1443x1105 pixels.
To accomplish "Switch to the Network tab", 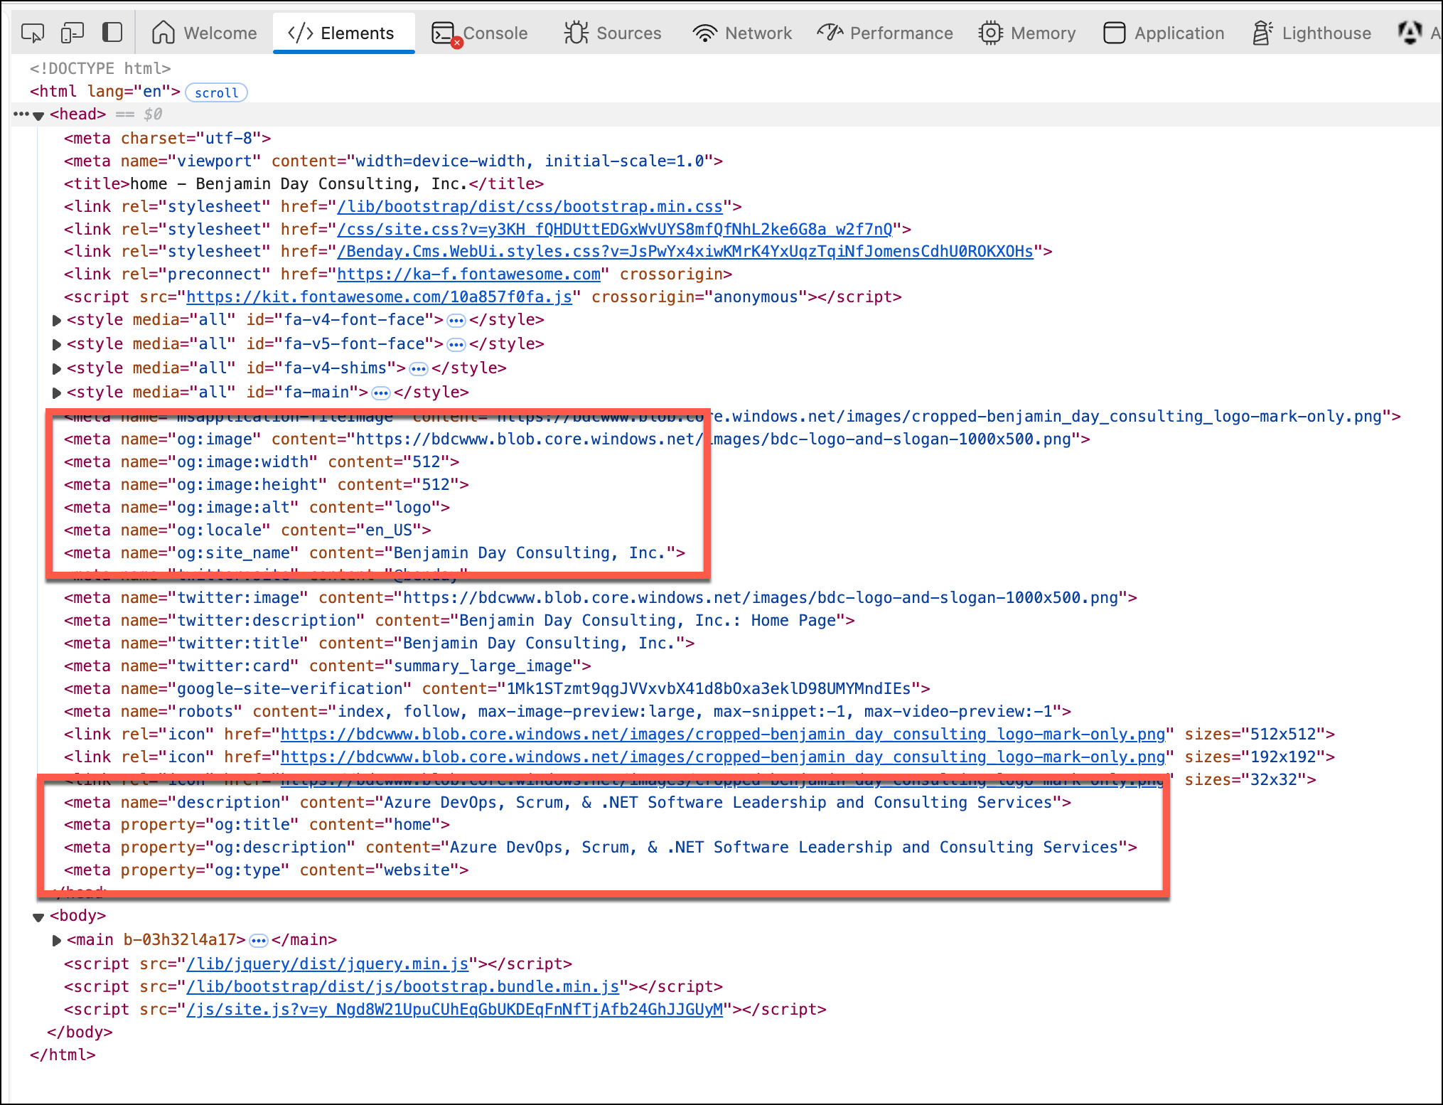I will [744, 33].
